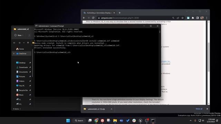Open Downloads in Explorer quick access
Image resolution: width=221 pixels, height=124 pixels.
pyautogui.click(x=23, y=68)
